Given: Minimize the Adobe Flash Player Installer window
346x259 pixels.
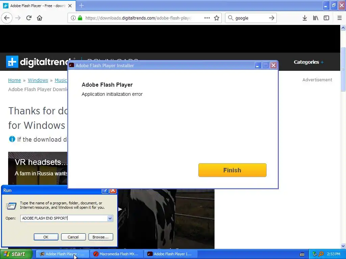Looking at the screenshot, I should coord(257,65).
